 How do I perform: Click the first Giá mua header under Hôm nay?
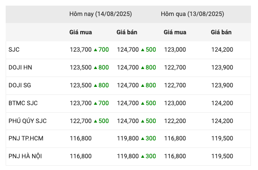click(81, 32)
